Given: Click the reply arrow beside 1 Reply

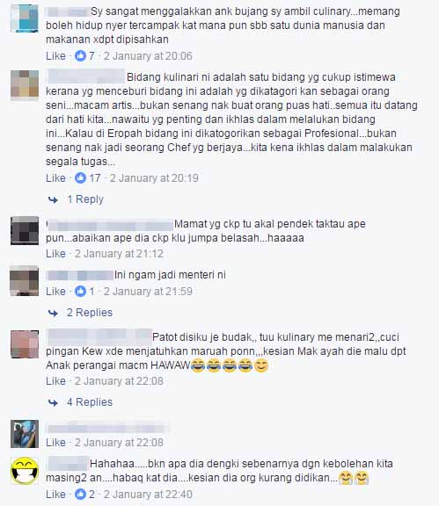Looking at the screenshot, I should coord(53,199).
